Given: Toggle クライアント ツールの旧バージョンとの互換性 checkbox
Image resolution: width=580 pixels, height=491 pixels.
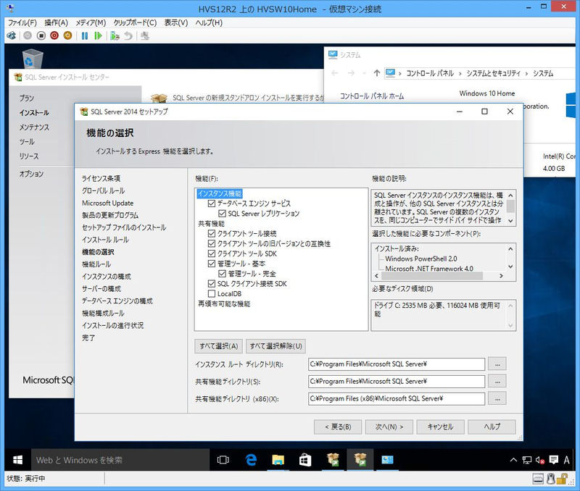Looking at the screenshot, I should 212,243.
